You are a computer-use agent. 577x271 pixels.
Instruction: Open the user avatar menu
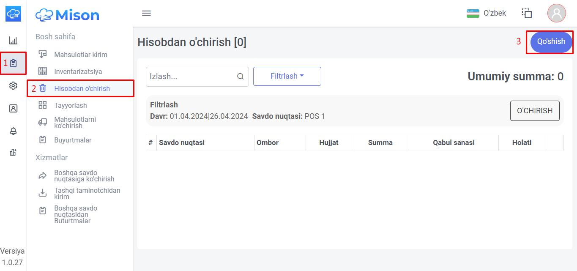point(557,13)
